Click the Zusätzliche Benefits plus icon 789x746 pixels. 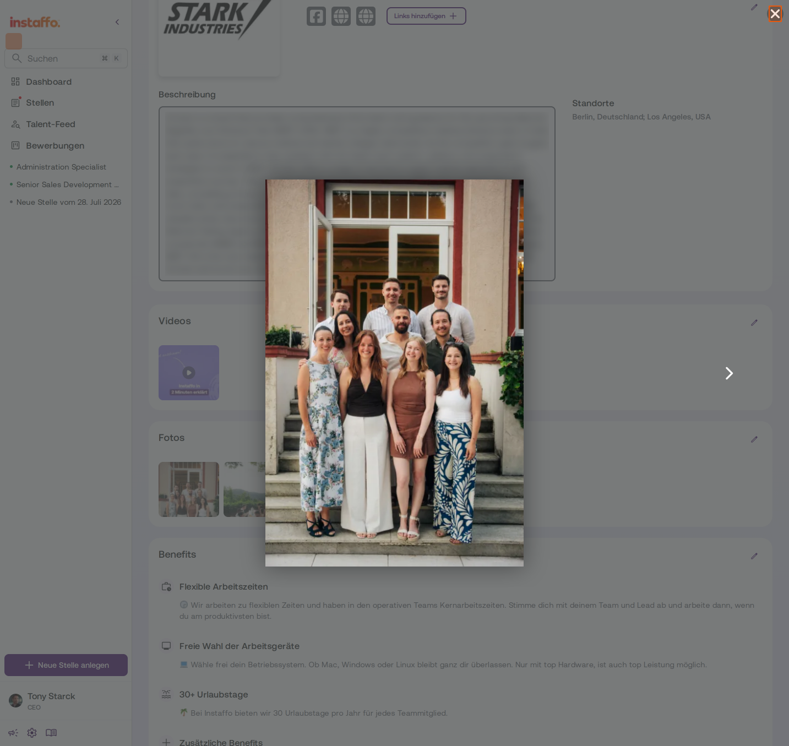click(166, 742)
